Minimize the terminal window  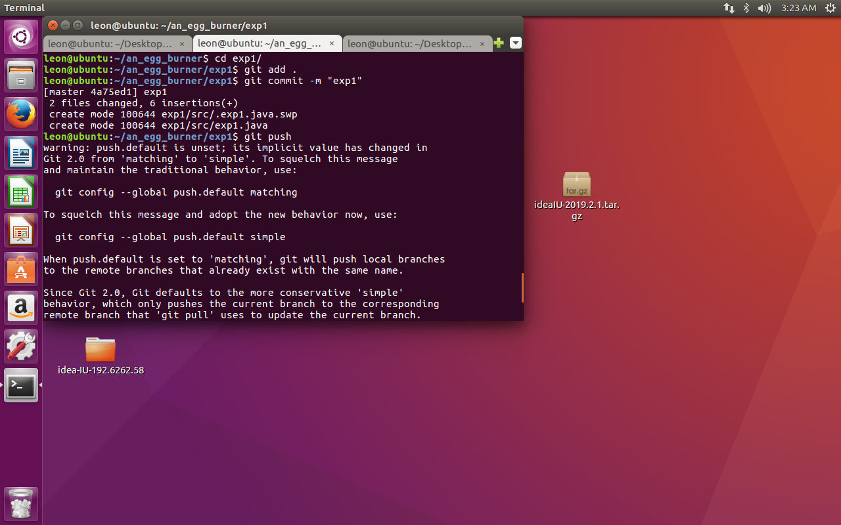point(65,25)
